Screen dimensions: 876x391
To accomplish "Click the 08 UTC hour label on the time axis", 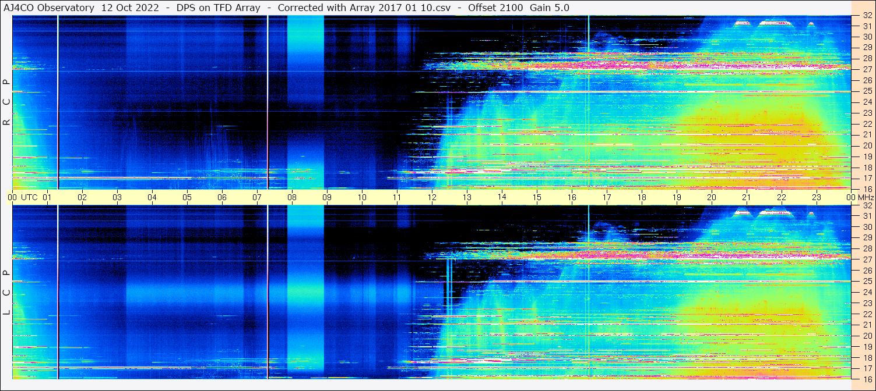I will (292, 197).
